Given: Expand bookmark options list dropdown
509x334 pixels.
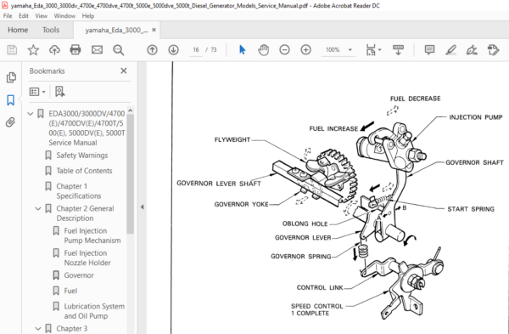Looking at the screenshot, I should tap(37, 92).
